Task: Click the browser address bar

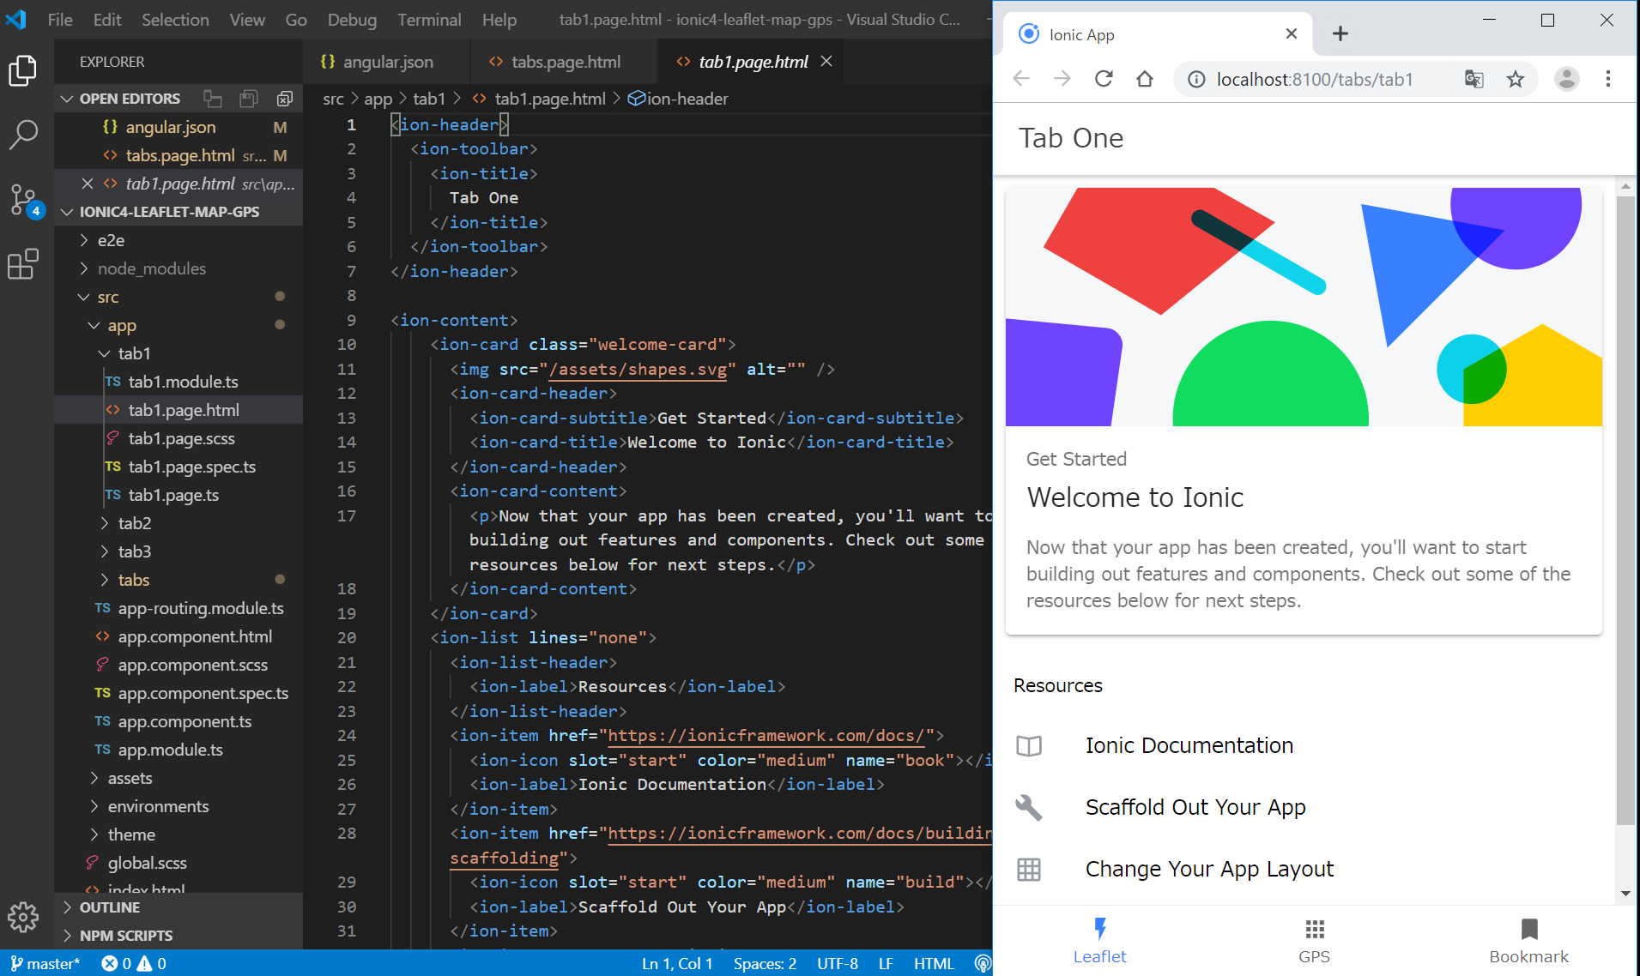Action: point(1315,80)
